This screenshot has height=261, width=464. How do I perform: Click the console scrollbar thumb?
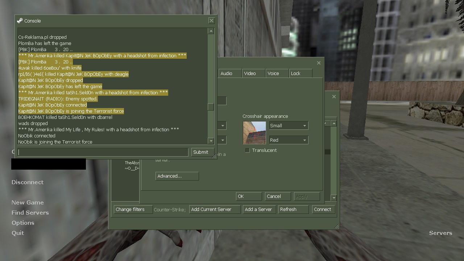(x=211, y=107)
